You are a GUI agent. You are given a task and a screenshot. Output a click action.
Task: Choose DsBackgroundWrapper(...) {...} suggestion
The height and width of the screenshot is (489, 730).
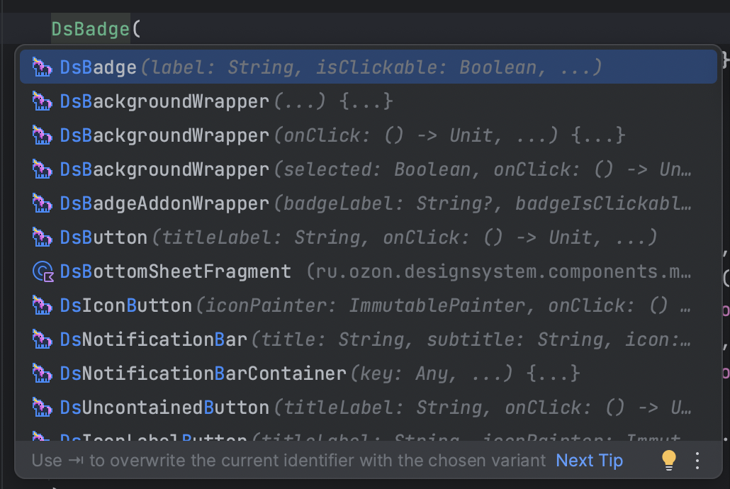[368, 101]
